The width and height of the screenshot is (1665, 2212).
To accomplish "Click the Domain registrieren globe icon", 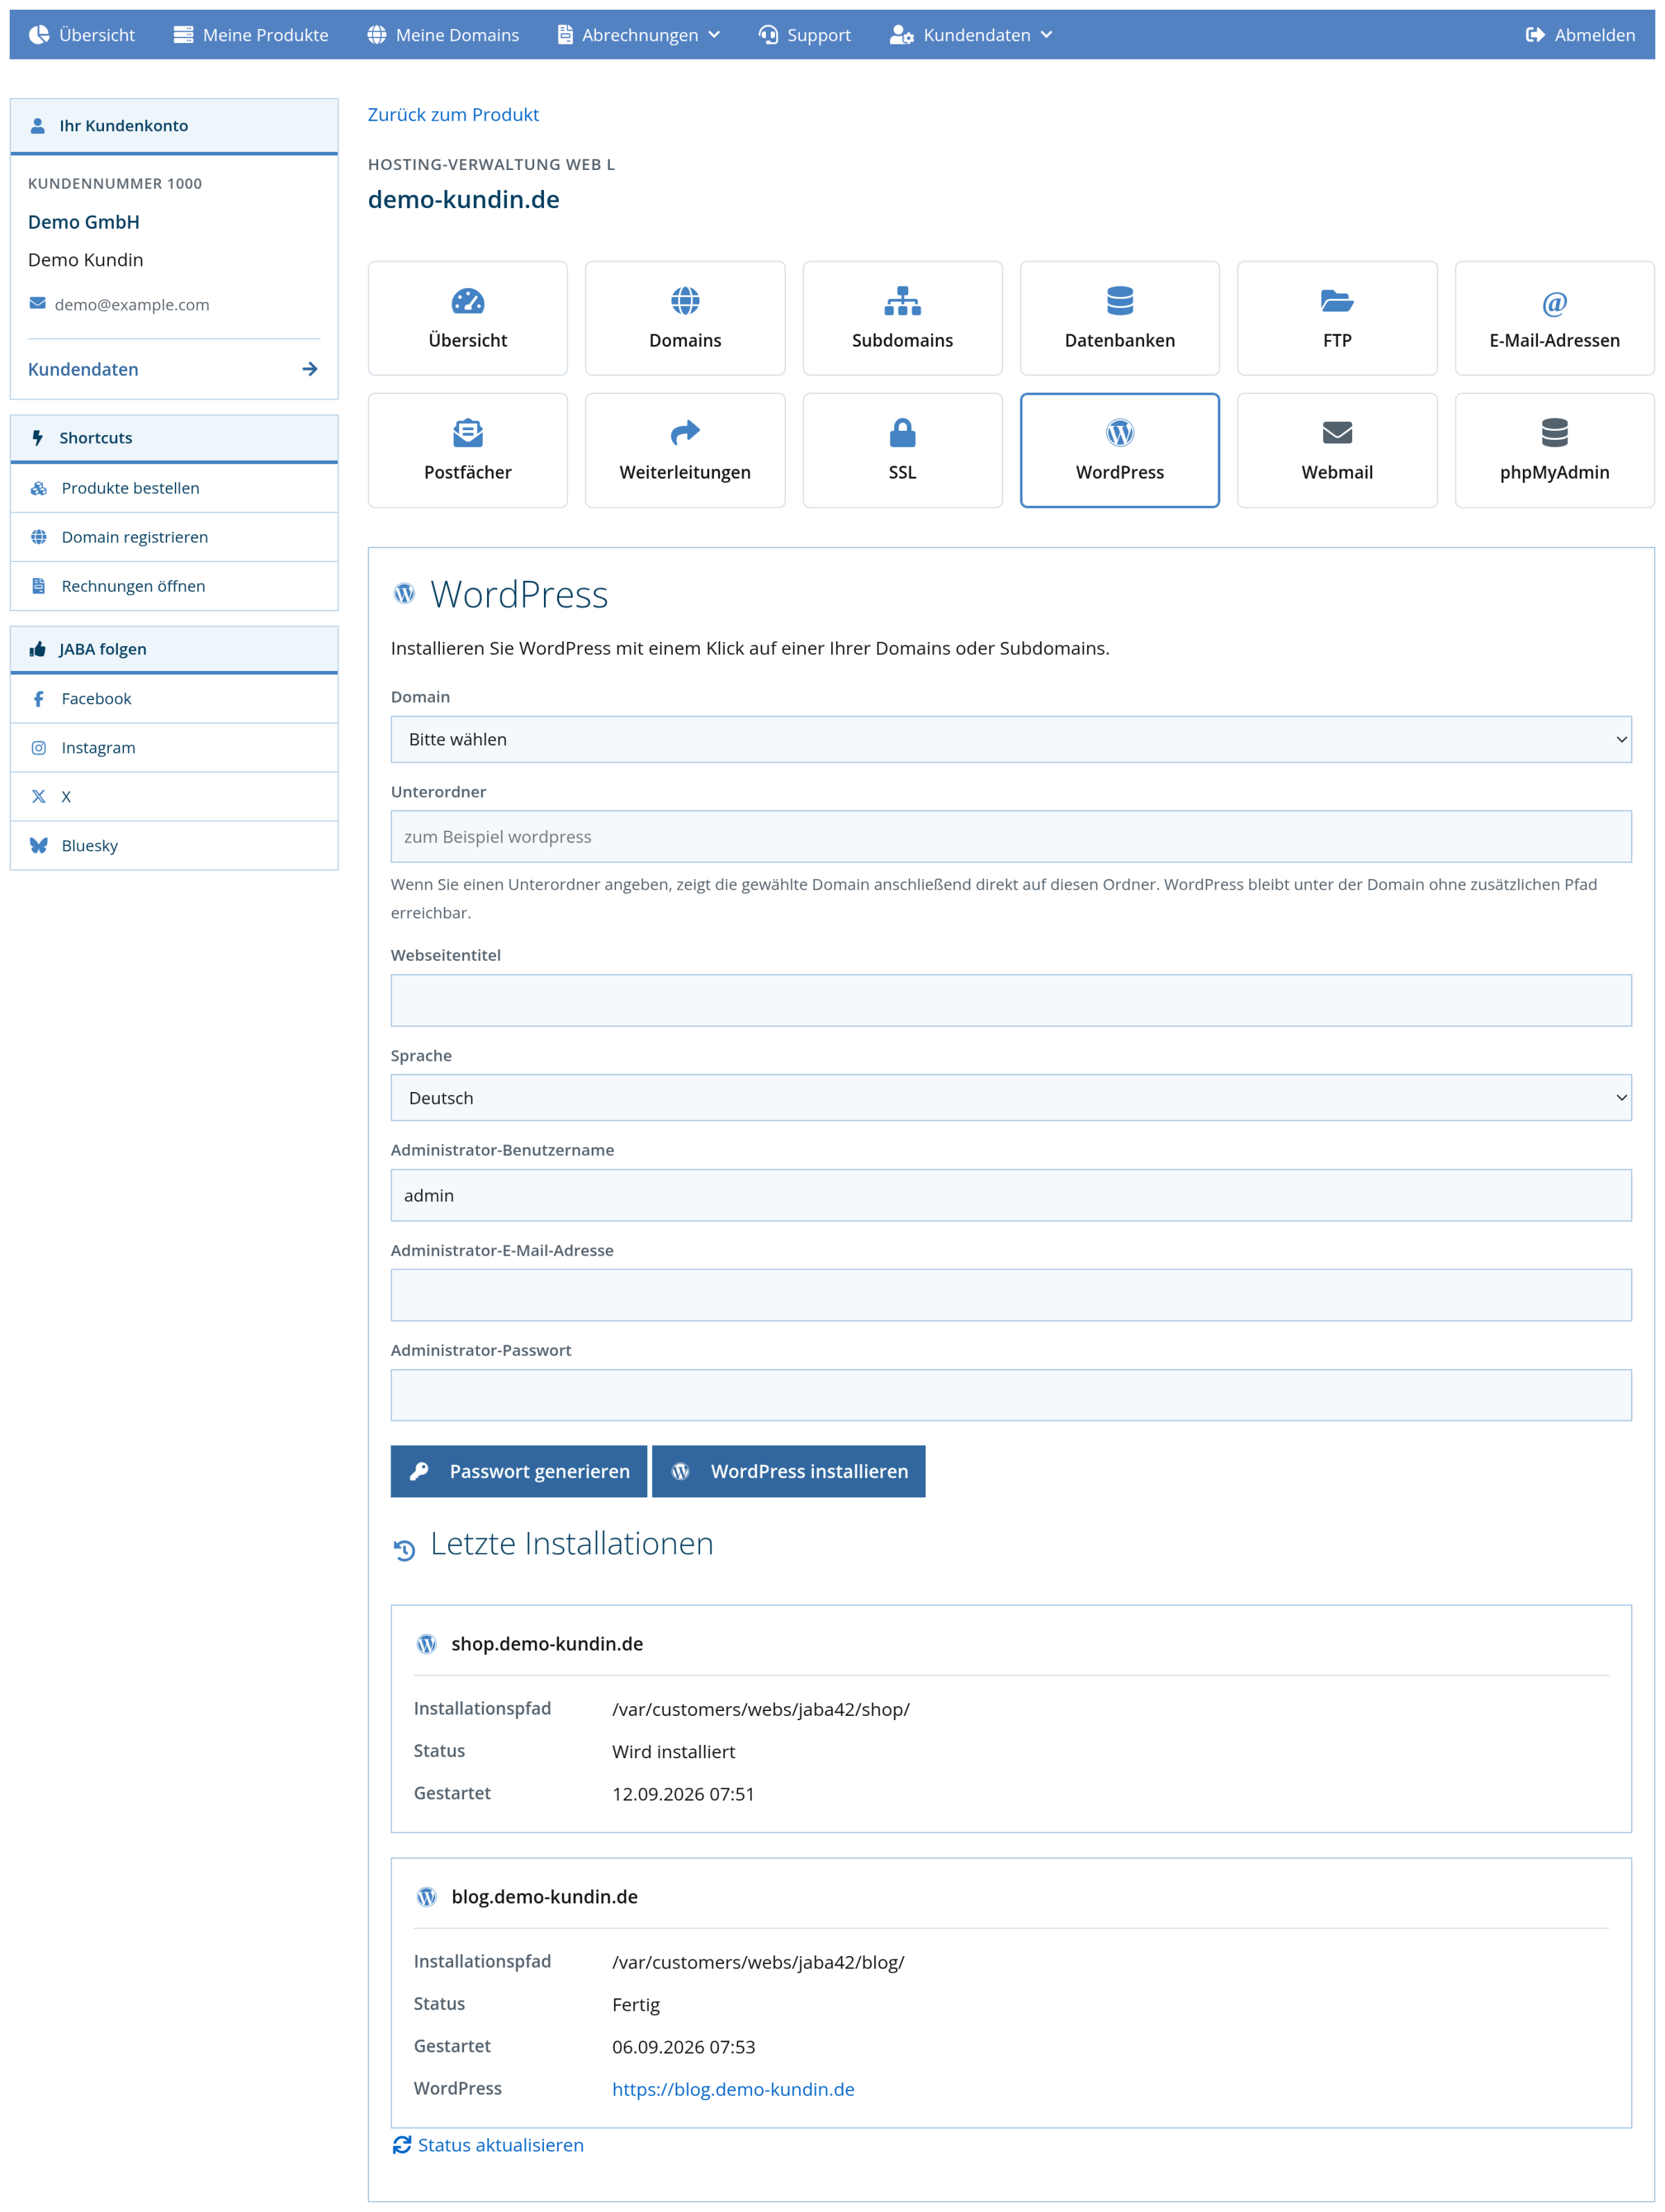I will [38, 537].
